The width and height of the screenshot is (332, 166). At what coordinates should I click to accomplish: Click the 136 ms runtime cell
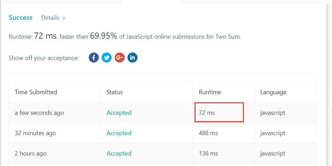pos(208,153)
